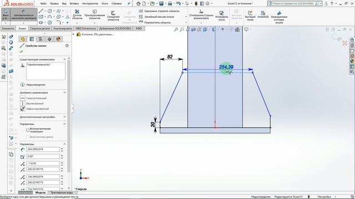Open the Вид menu

[64, 4]
